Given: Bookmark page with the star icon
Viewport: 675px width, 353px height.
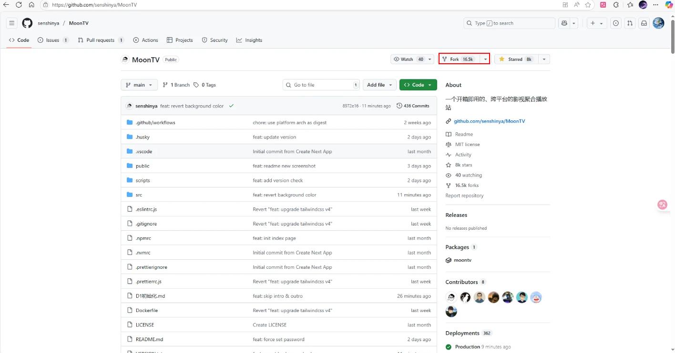Looking at the screenshot, I should [x=588, y=5].
